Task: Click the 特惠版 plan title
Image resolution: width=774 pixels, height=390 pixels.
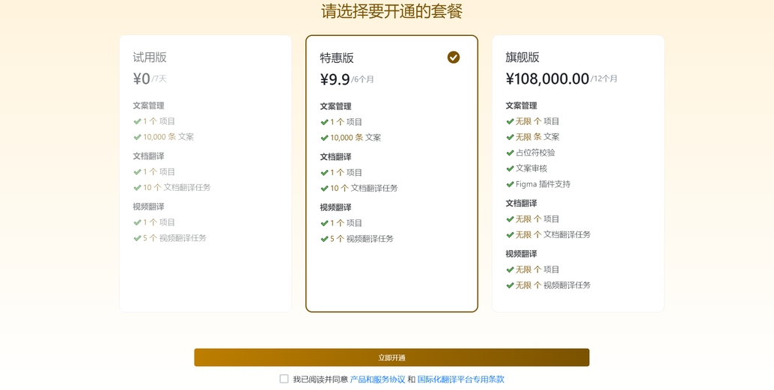Action: pos(337,58)
